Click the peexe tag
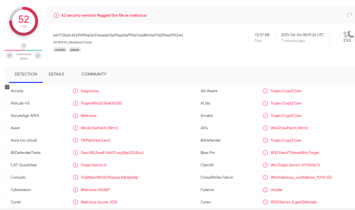 coord(75,50)
